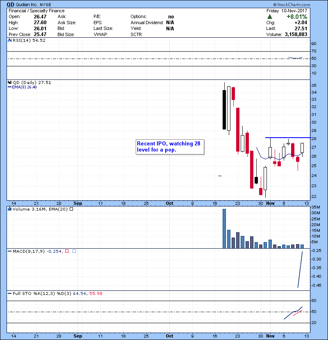Viewport: 328px width, 340px height.
Task: Click the stochastic %K value 64.54
Action: (x=80, y=293)
